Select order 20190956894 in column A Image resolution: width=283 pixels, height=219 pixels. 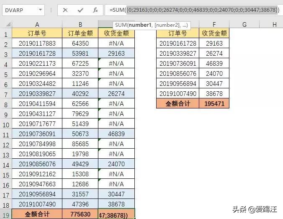37,194
